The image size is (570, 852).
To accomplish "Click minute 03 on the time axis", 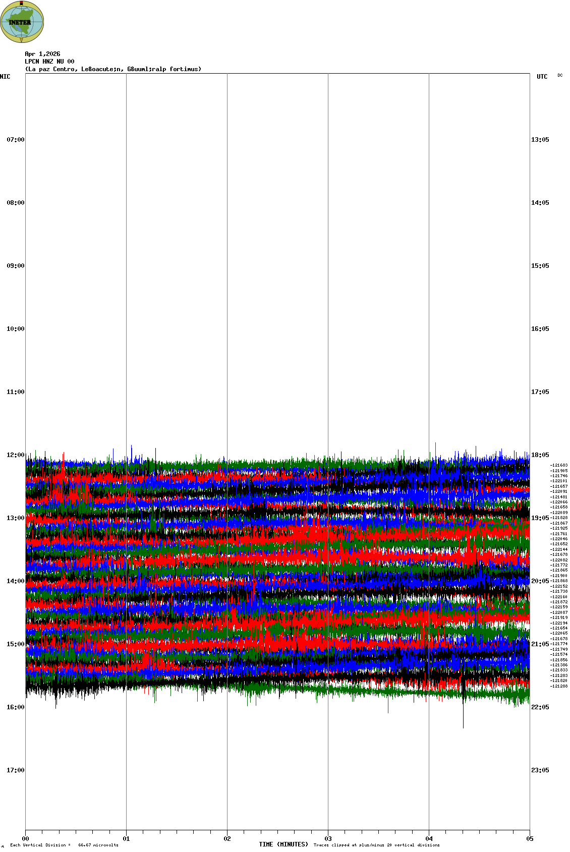I will point(328,839).
